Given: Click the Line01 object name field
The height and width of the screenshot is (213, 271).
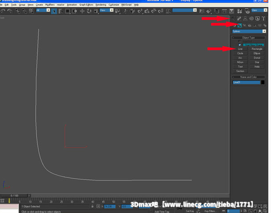Looking at the screenshot, I should tap(246, 82).
